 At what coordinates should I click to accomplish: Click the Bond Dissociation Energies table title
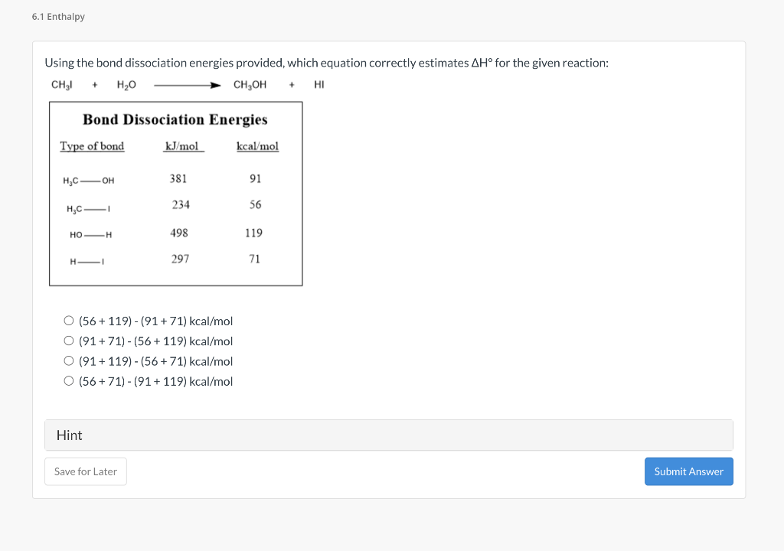point(175,120)
